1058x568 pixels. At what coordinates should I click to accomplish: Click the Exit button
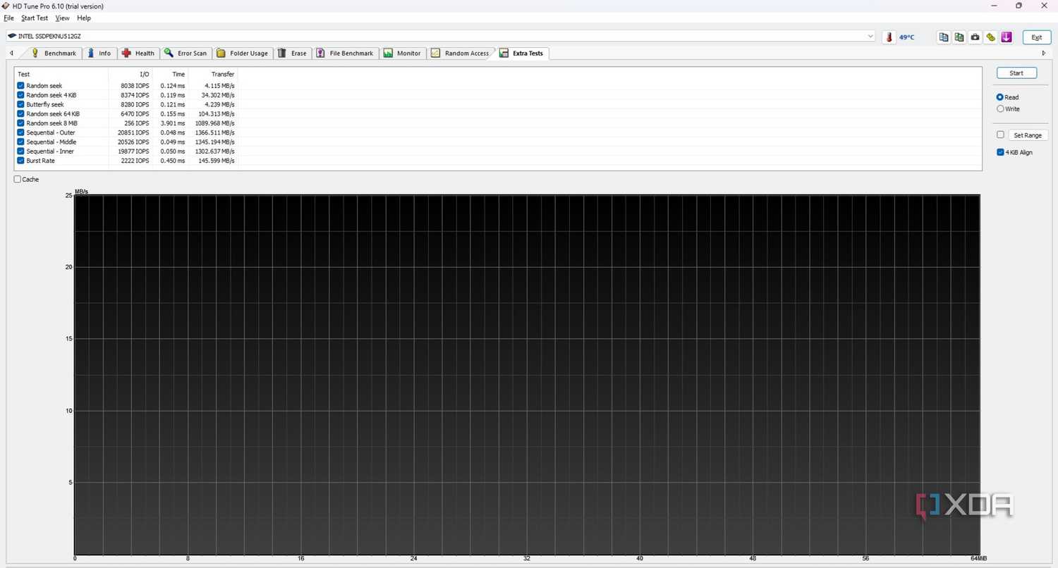pyautogui.click(x=1036, y=37)
